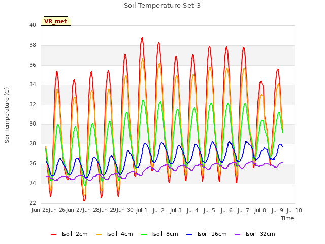Select the Tsoil -2cm legend label
Image resolution: width=325 pixels, height=244 pixels.
(74, 234)
